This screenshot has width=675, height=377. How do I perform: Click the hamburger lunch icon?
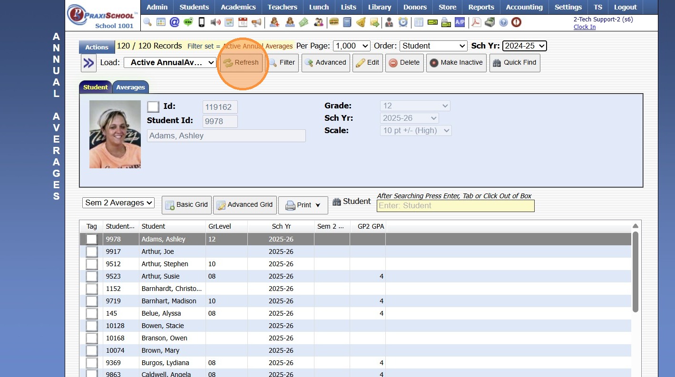pos(334,22)
